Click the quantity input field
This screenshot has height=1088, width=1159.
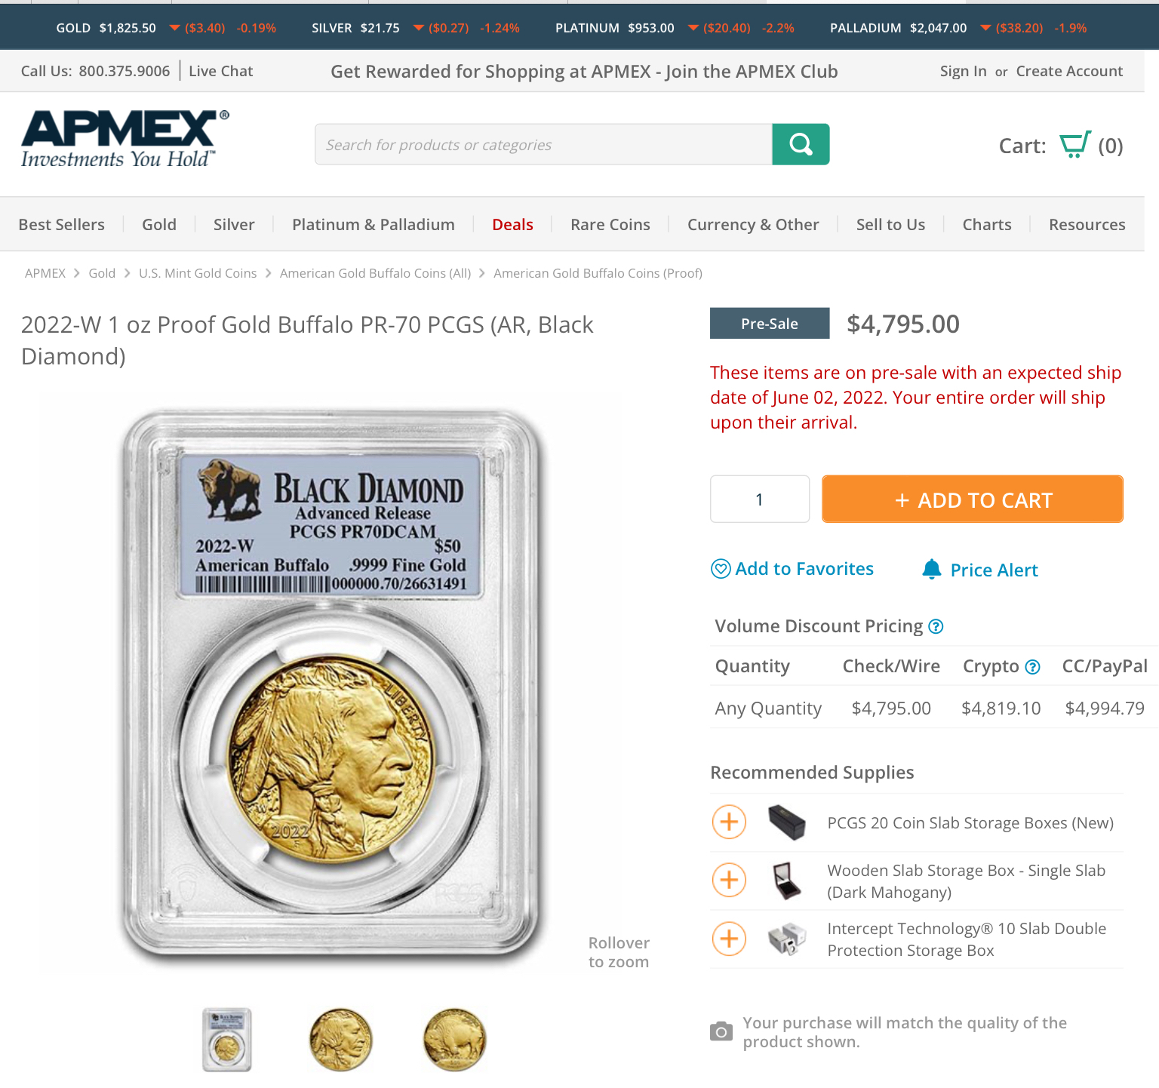(x=759, y=499)
